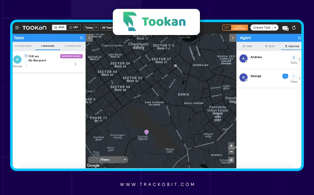The width and height of the screenshot is (314, 195).
Task: Click the Tookan logo
Action: coord(34,27)
